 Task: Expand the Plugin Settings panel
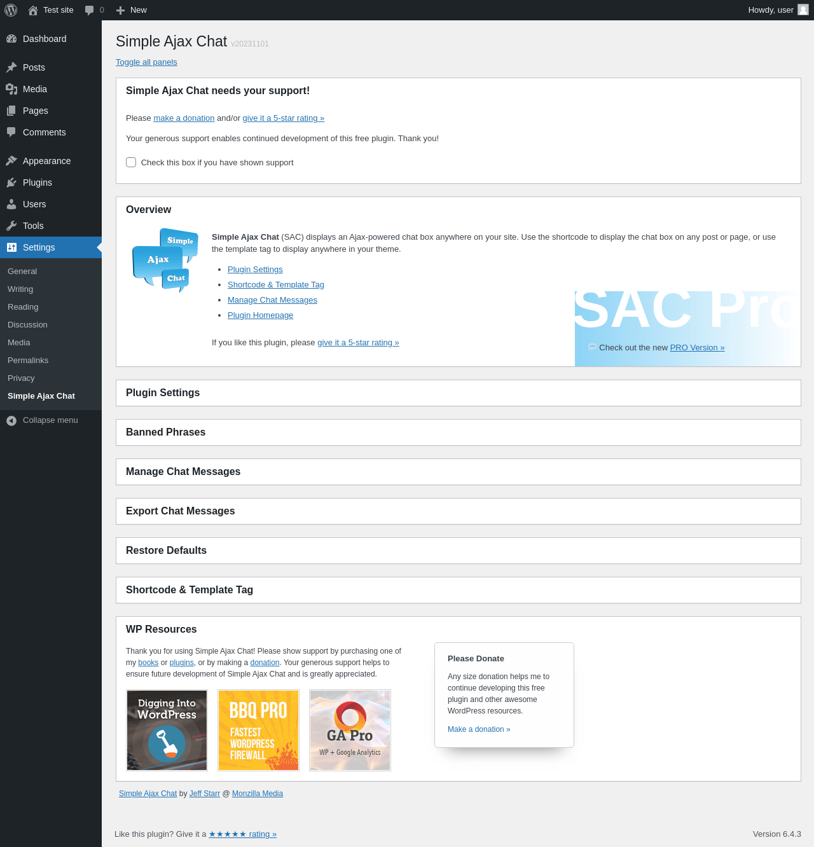point(458,393)
